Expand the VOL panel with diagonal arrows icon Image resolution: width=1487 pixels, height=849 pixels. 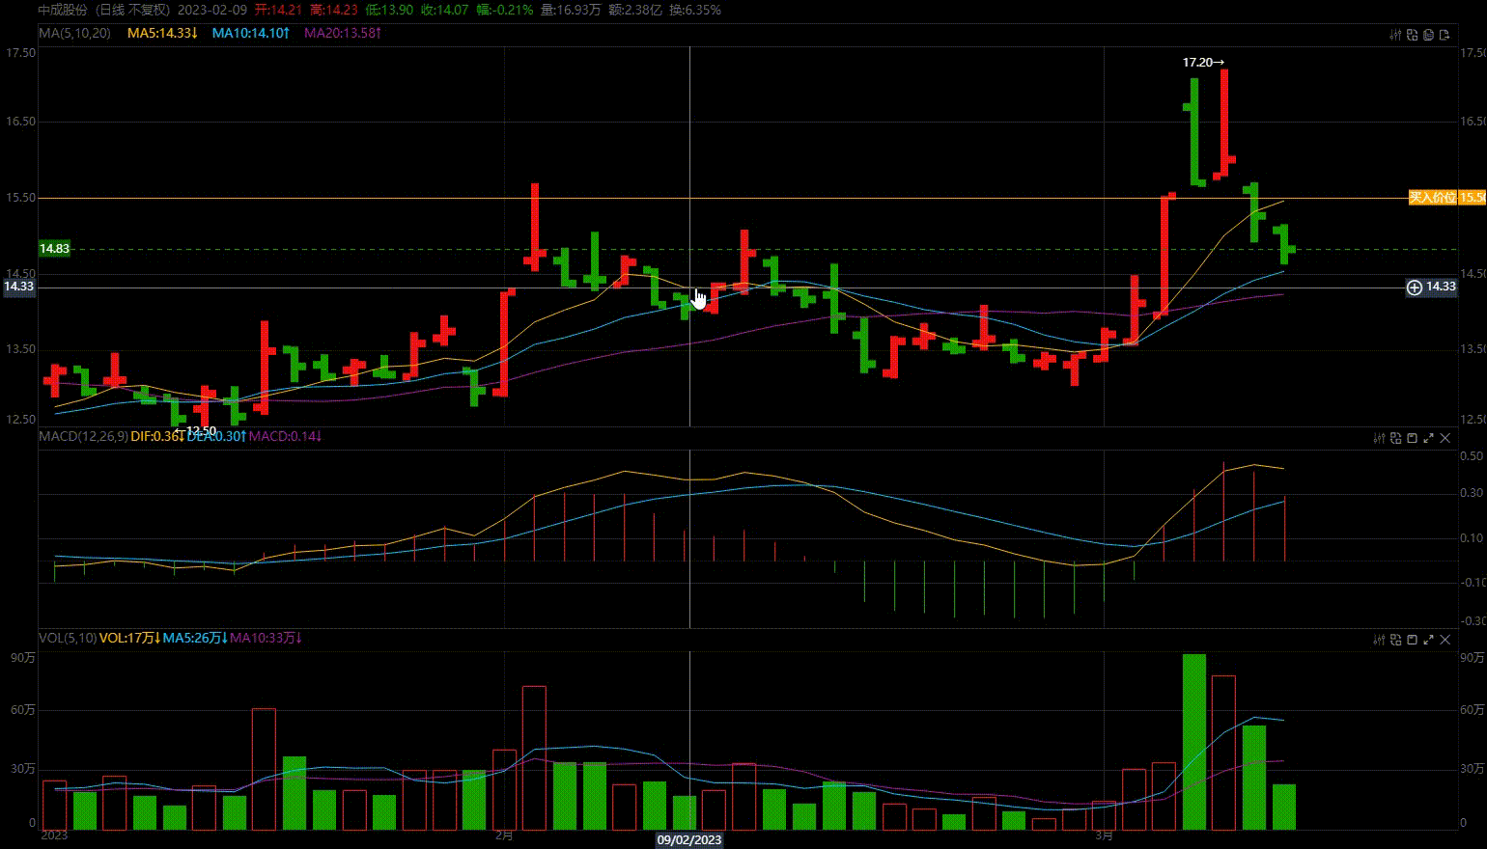click(x=1428, y=640)
